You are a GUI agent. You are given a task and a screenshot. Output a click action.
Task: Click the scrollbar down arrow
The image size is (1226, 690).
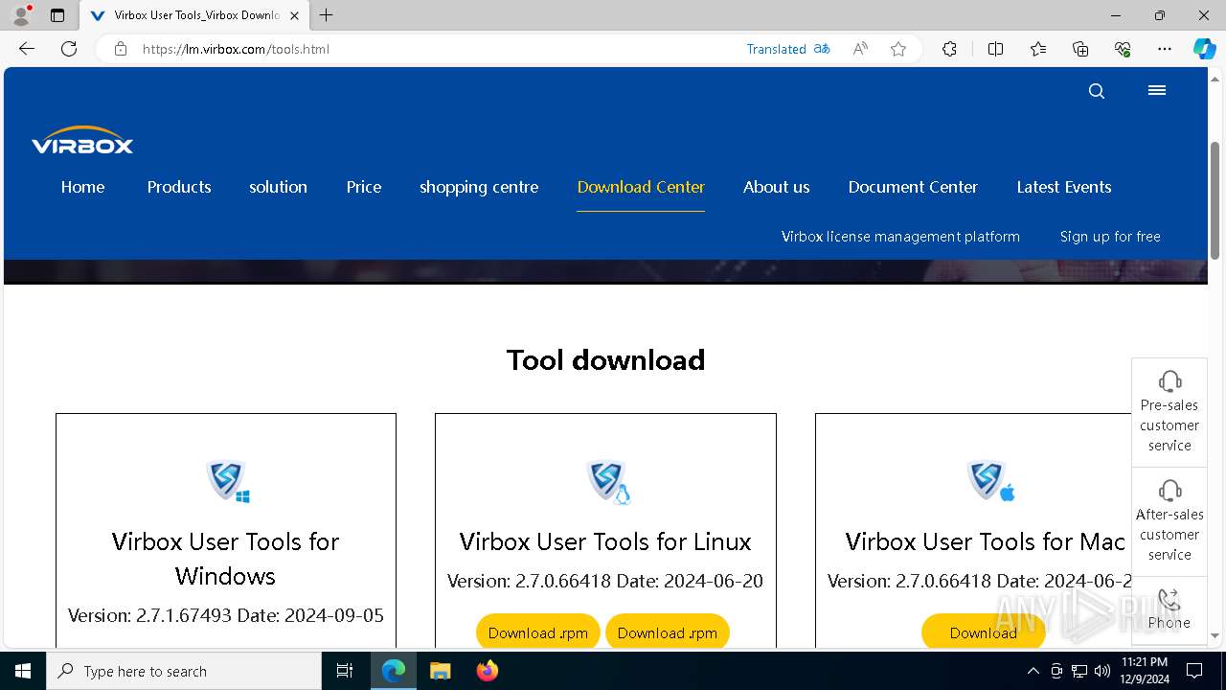1215,635
